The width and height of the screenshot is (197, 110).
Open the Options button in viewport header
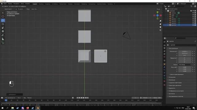(x=159, y=9)
